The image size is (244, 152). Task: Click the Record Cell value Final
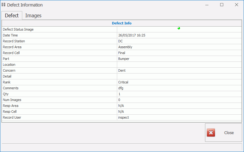[122, 53]
